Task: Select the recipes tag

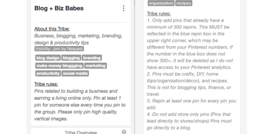Action: 183,3
